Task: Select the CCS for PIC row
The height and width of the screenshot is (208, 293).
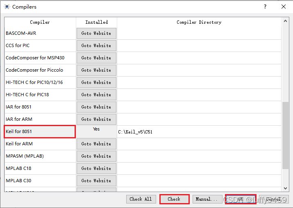Action: (40, 46)
